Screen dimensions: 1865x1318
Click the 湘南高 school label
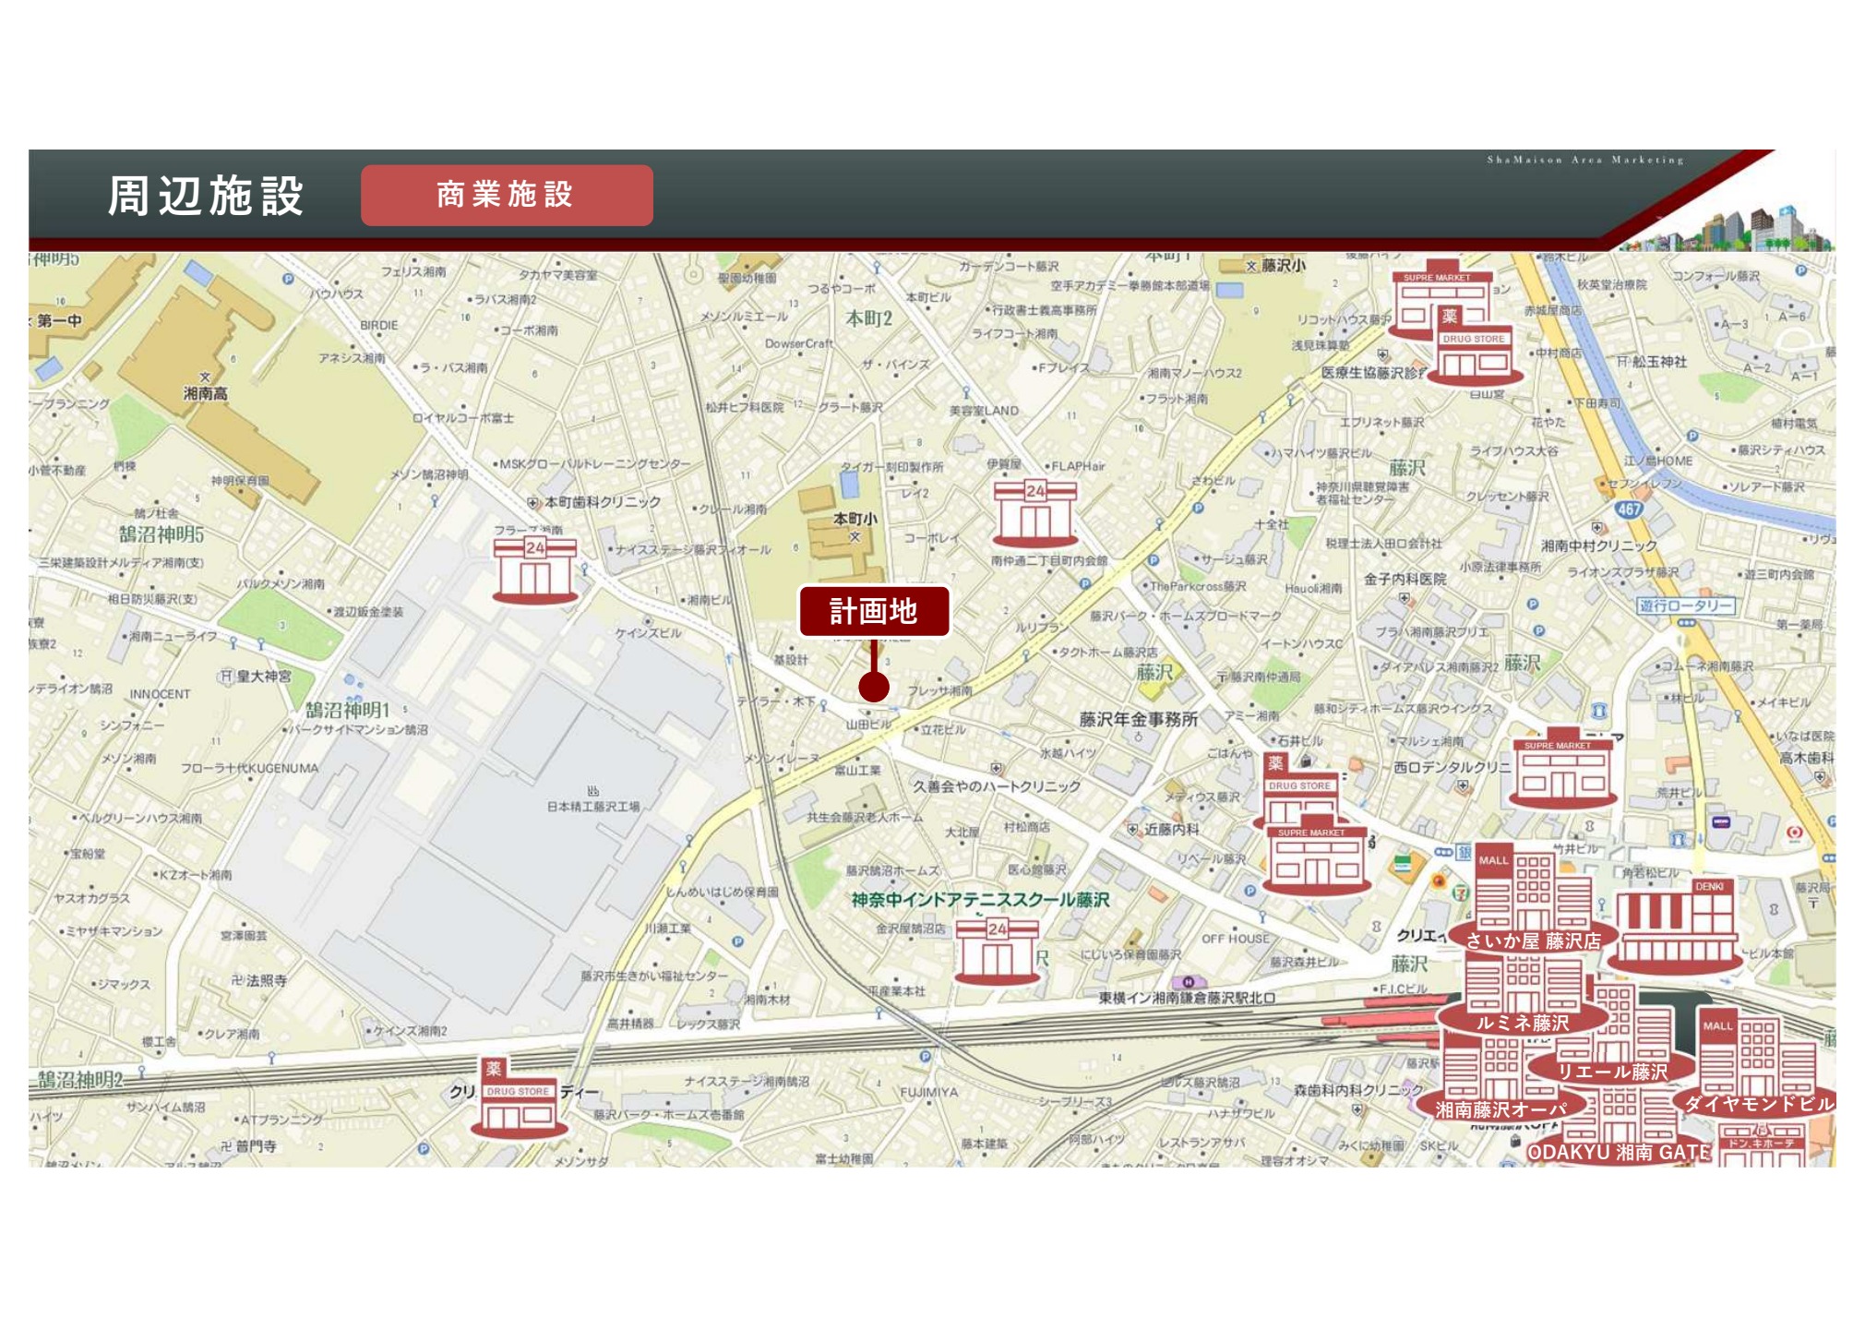pyautogui.click(x=205, y=394)
